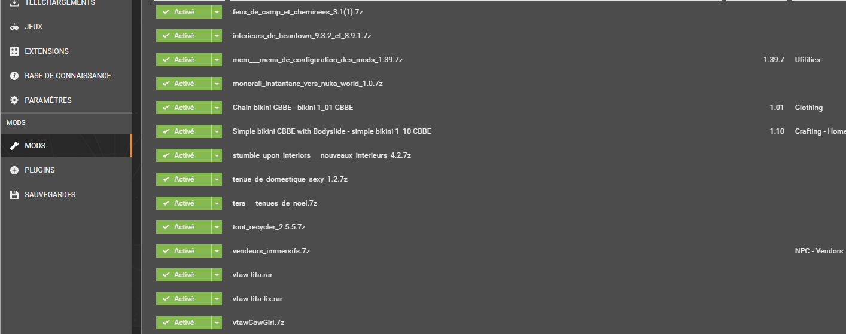Click the Utilities category cell
The height and width of the screenshot is (334, 846).
[807, 60]
